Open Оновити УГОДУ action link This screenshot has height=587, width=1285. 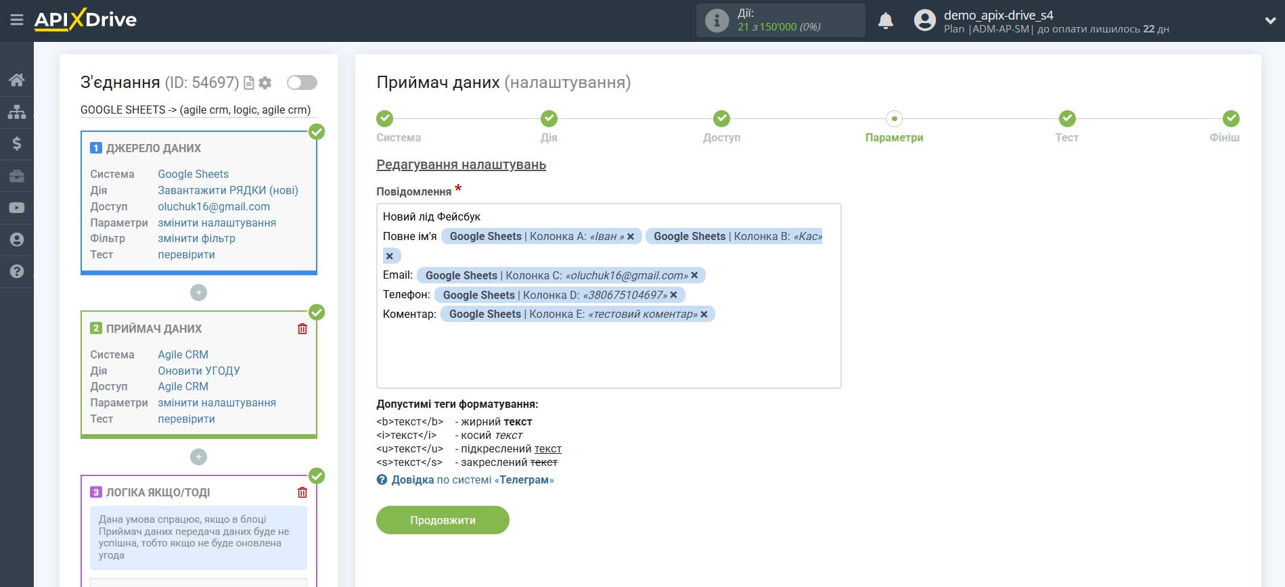199,371
